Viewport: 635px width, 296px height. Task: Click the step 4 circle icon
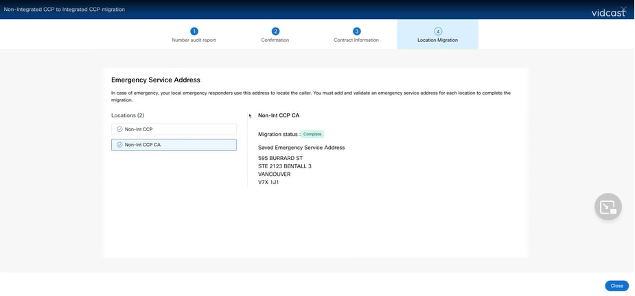pyautogui.click(x=438, y=31)
